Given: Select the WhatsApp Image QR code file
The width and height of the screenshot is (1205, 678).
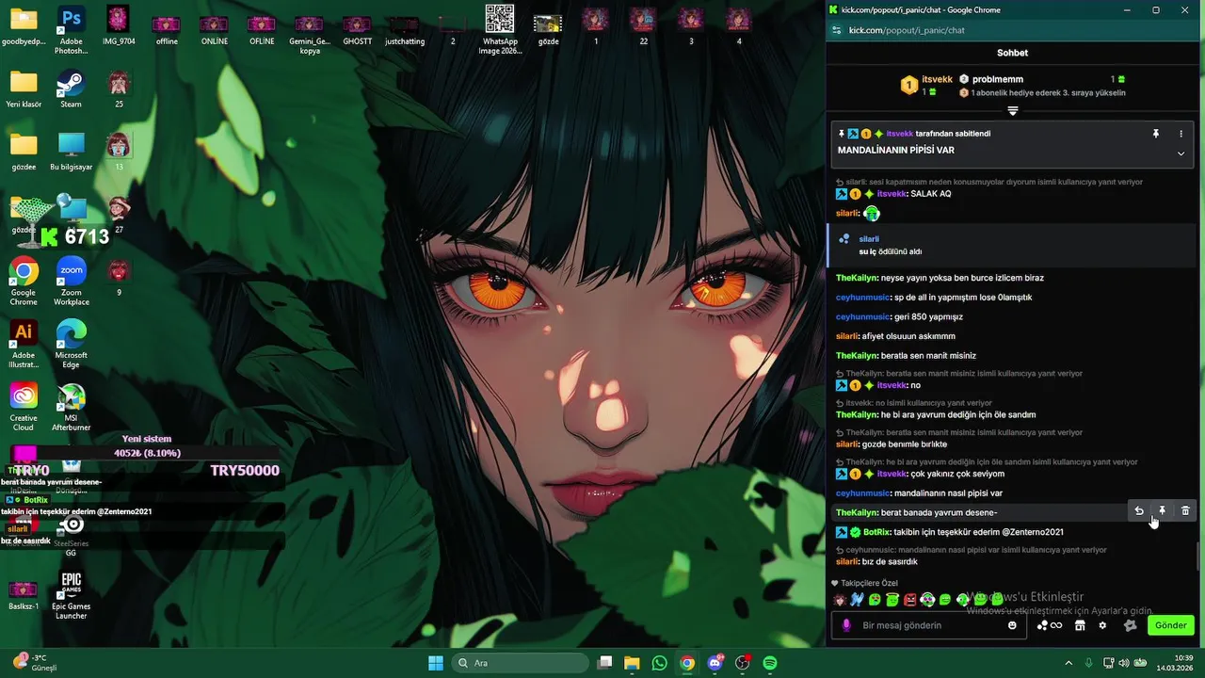Looking at the screenshot, I should pyautogui.click(x=500, y=29).
